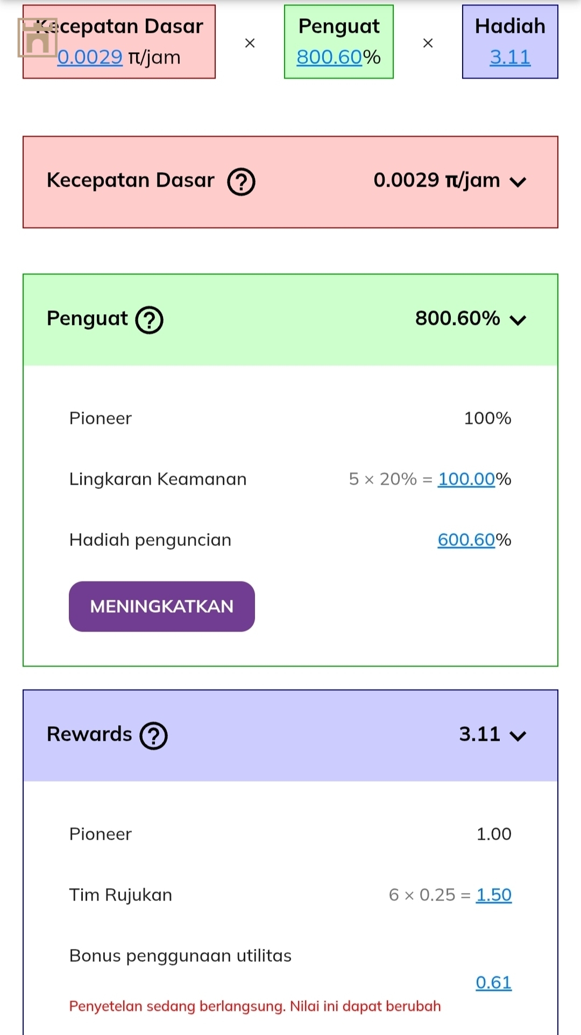Tap the Pioneer 100% row in Penguat
This screenshot has width=581, height=1035.
[x=290, y=418]
